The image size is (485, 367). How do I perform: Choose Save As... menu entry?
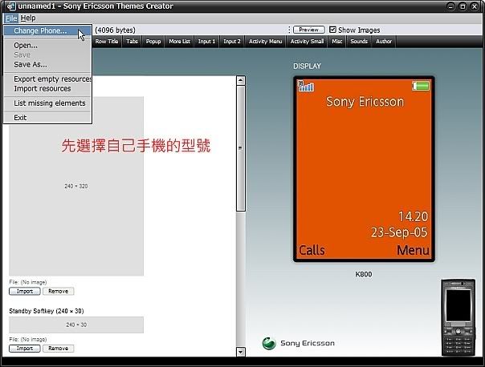pyautogui.click(x=47, y=64)
